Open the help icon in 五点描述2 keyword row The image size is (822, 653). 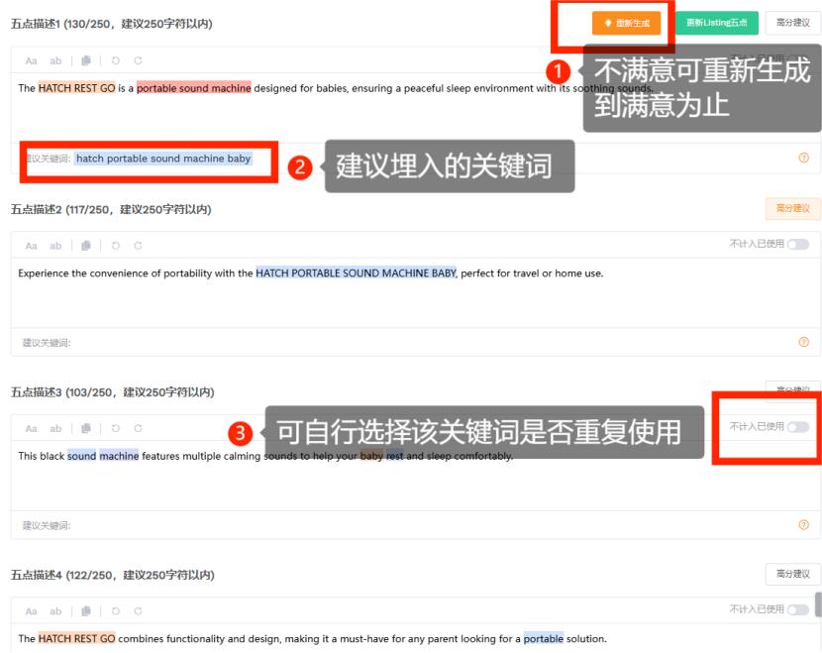[803, 342]
